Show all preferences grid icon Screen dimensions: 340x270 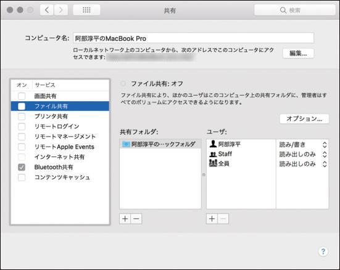(x=86, y=10)
